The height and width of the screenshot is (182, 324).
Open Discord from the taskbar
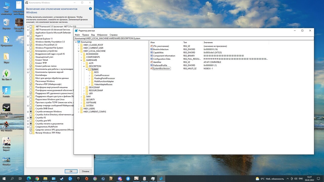tap(120, 178)
